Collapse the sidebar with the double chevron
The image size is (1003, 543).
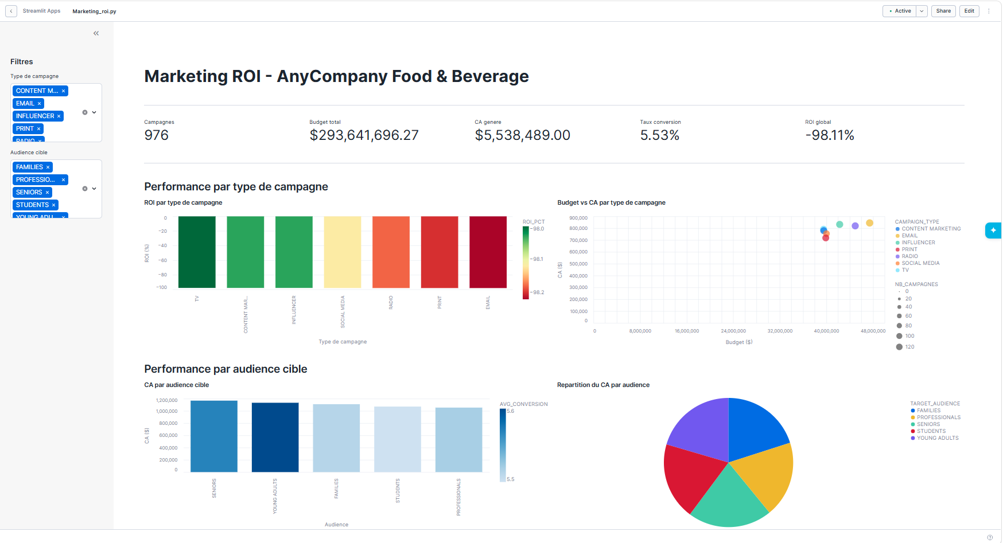coord(96,33)
